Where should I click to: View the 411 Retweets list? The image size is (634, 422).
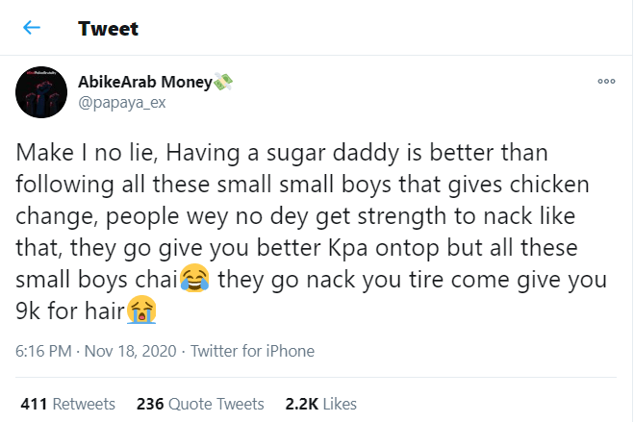pos(67,404)
